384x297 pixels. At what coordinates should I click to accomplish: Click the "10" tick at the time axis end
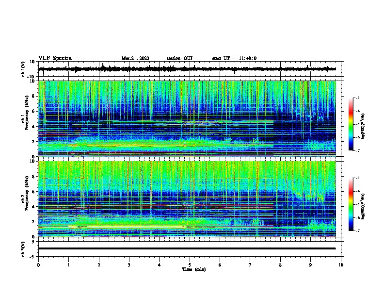(x=341, y=264)
